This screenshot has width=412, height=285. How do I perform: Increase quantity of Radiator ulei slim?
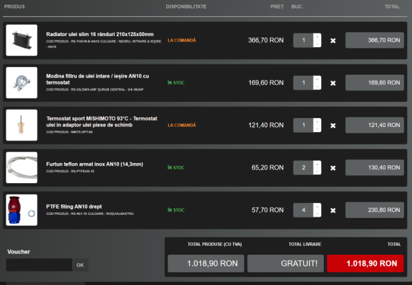tap(317, 37)
